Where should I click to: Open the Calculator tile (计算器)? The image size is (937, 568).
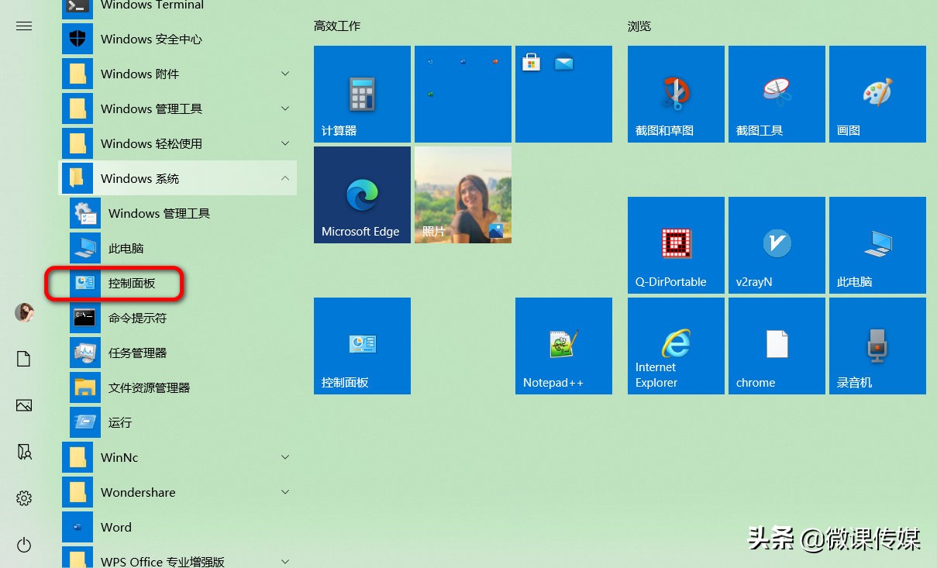tap(362, 94)
